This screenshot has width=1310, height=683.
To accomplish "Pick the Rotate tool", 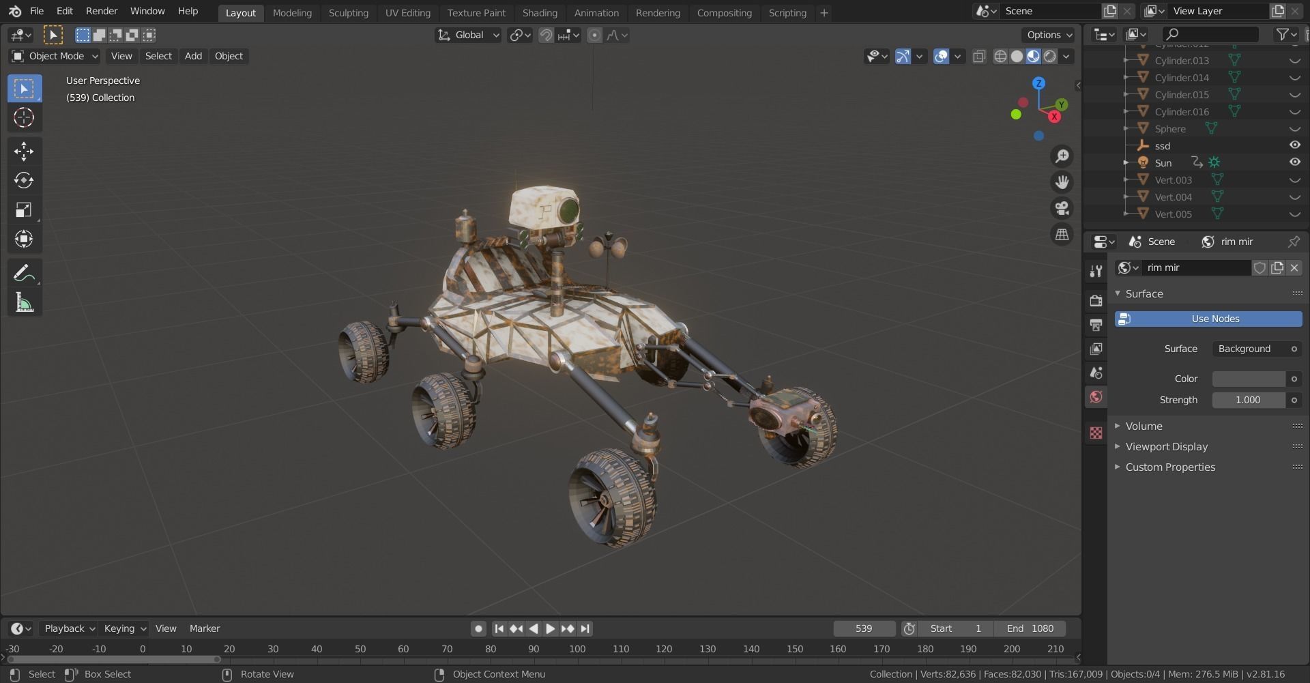I will point(24,180).
